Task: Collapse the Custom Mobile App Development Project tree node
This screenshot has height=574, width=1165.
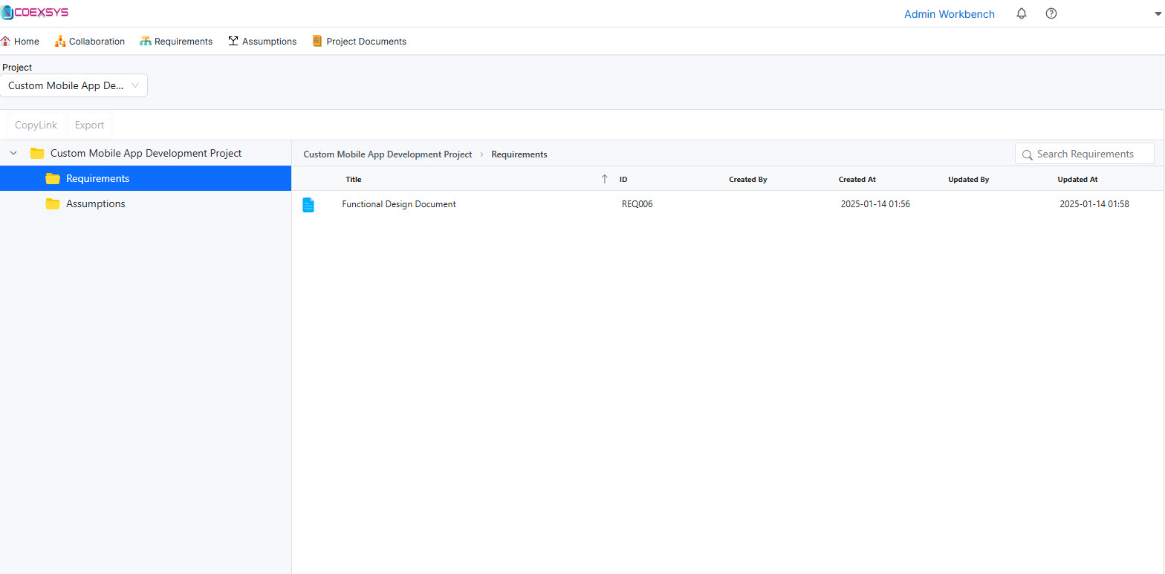Action: coord(13,153)
